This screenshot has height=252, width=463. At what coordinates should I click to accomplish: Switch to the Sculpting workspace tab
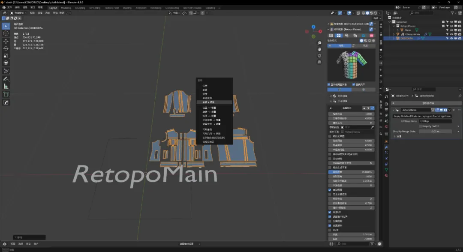pyautogui.click(x=80, y=8)
